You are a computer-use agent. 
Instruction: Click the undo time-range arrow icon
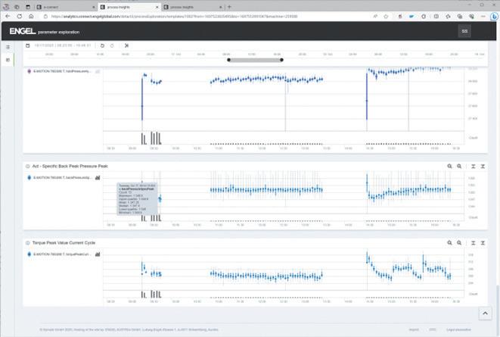pyautogui.click(x=102, y=45)
